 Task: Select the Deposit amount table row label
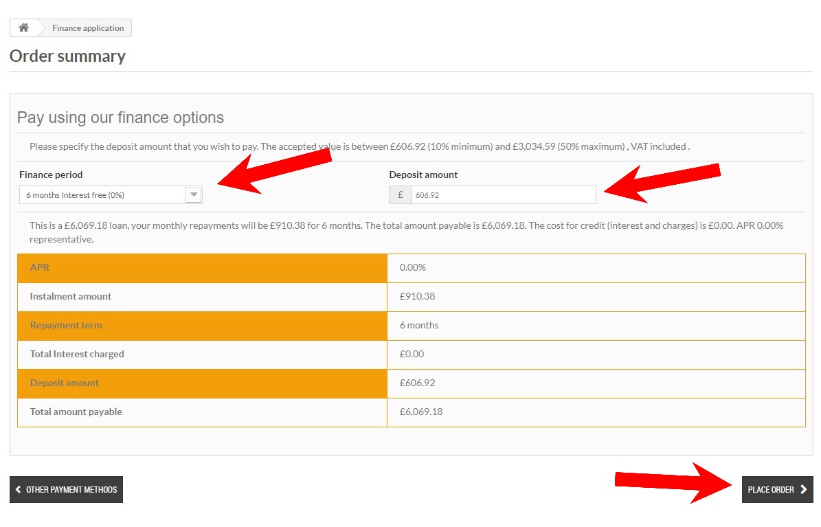tap(65, 383)
